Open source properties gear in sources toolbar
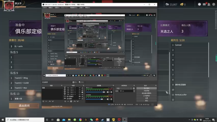Viewport: 217px width, 122px height. click(x=71, y=101)
